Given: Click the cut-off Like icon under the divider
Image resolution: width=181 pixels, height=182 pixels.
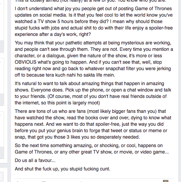Looking at the screenshot, I should [x=18, y=181].
